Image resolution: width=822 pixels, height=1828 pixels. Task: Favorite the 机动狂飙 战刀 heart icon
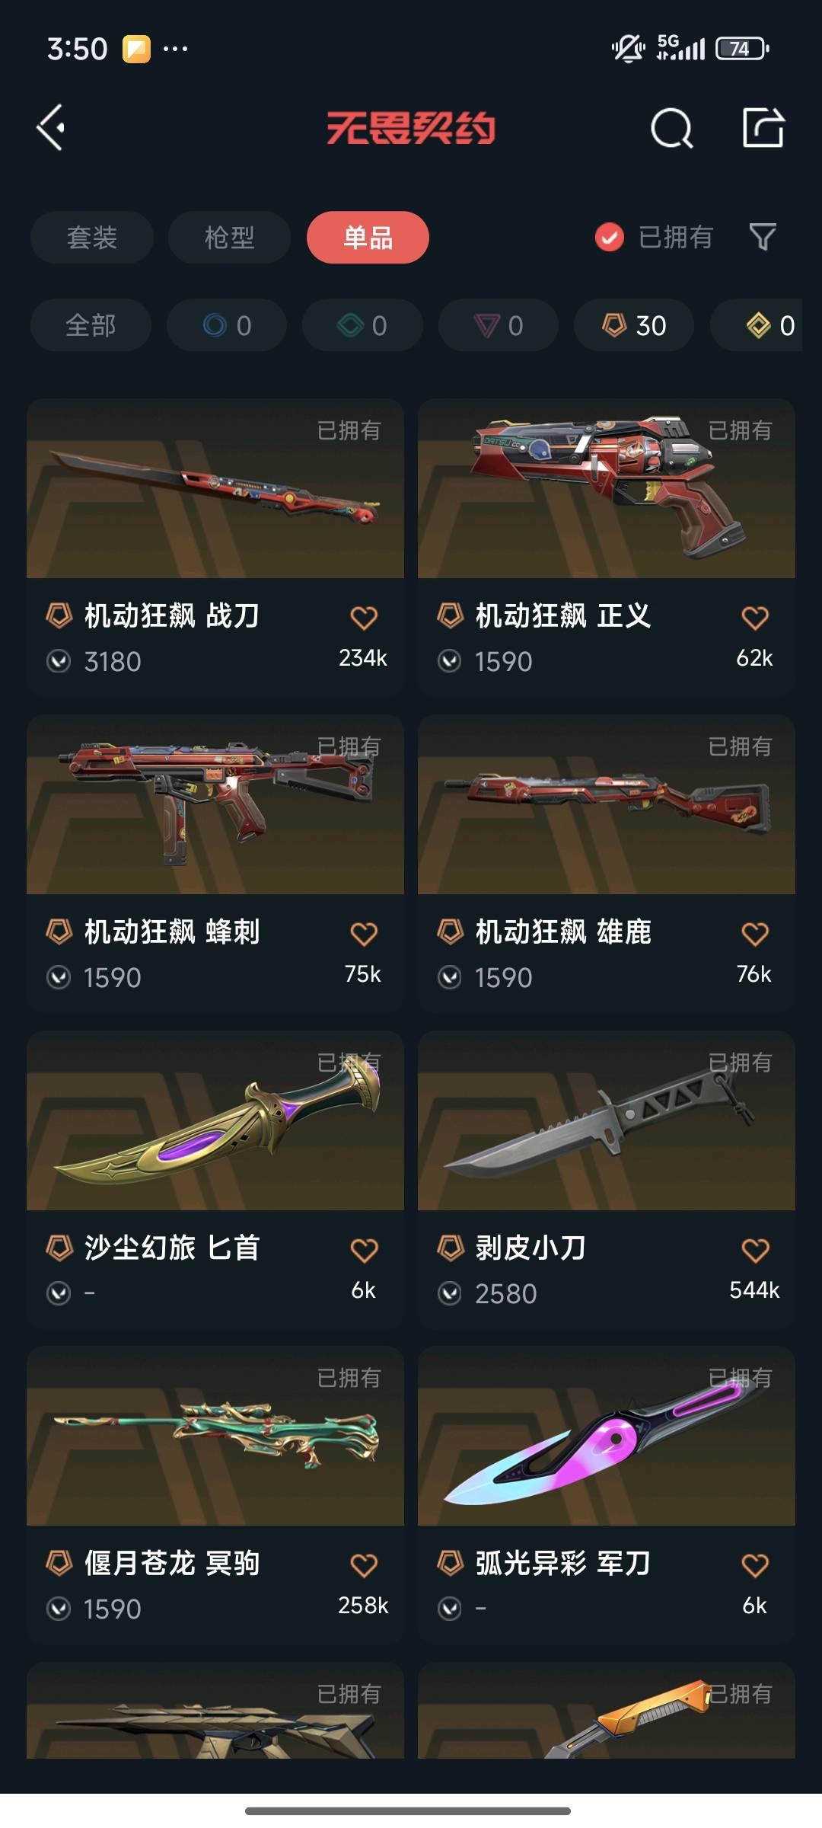[364, 618]
